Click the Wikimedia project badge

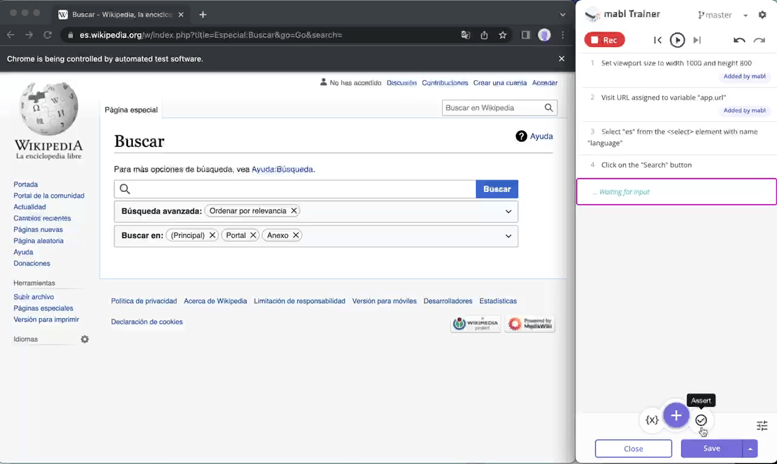point(475,324)
